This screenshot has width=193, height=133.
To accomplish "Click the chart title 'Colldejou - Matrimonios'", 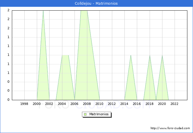I will pyautogui.click(x=96, y=4).
